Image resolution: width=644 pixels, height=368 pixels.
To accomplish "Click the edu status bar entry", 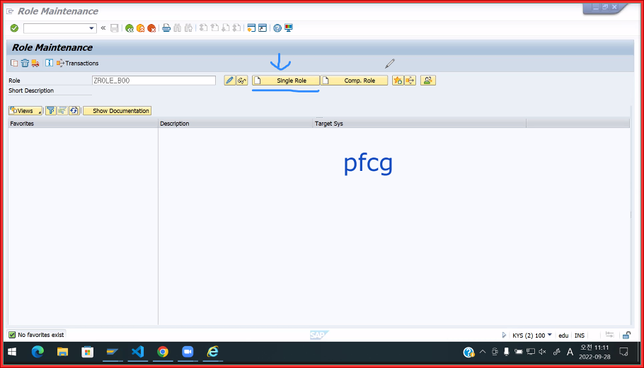I will 563,336.
